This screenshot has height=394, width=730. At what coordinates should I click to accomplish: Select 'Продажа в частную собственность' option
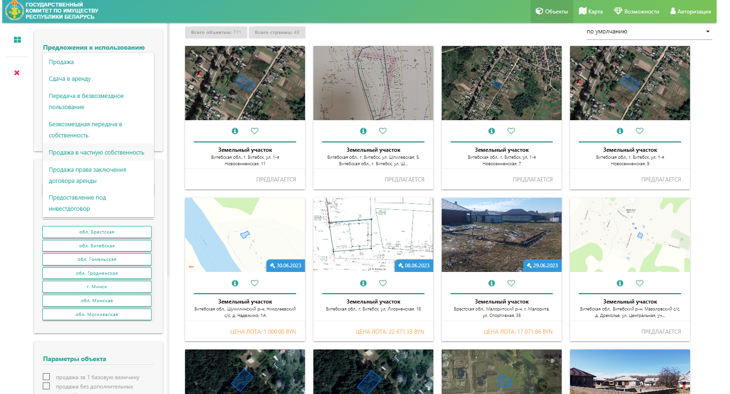coord(96,152)
